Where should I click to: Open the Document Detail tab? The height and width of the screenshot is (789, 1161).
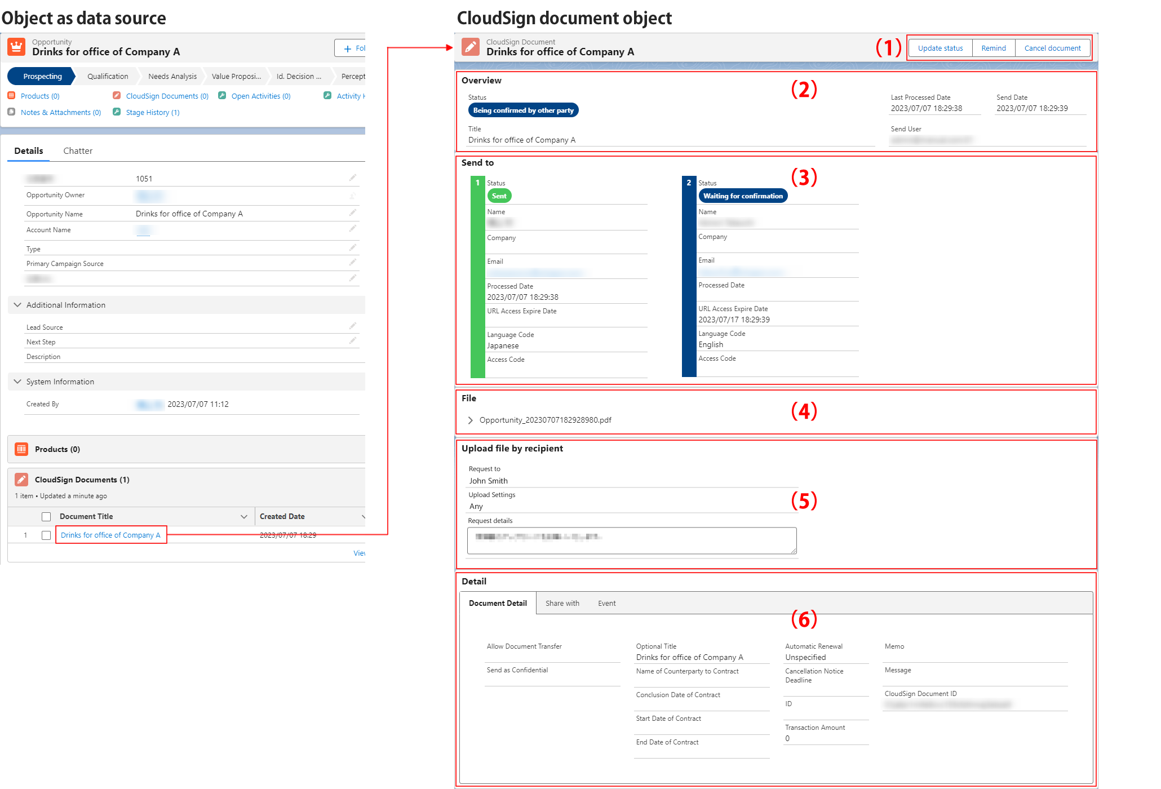(x=498, y=603)
